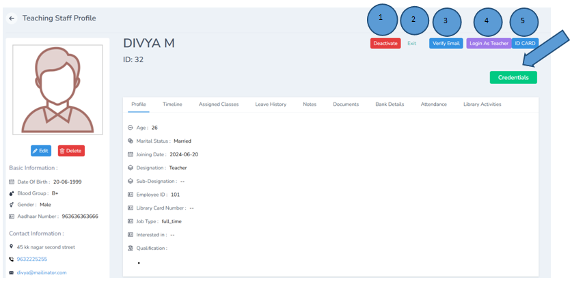Click the card icon beside Employee ID
This screenshot has height=282, width=572.
click(x=131, y=195)
